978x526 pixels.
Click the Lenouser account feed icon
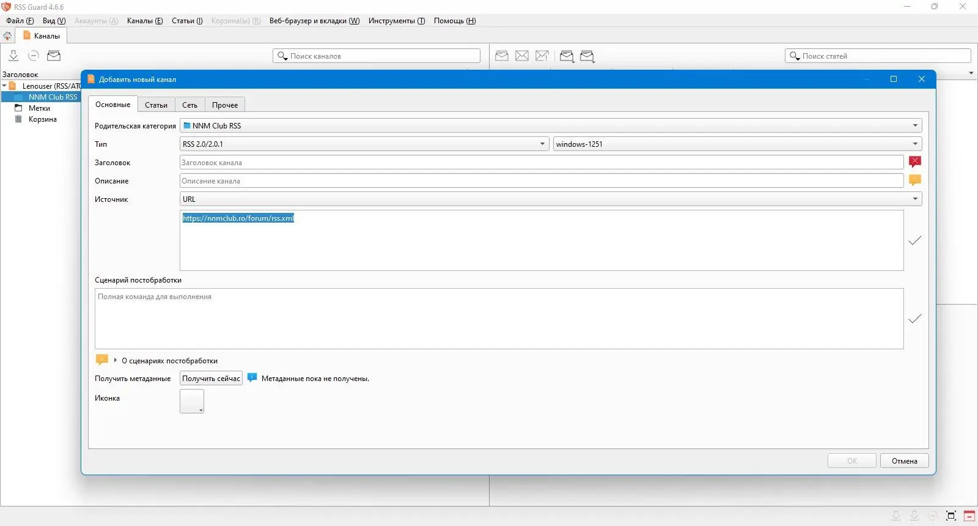click(13, 86)
